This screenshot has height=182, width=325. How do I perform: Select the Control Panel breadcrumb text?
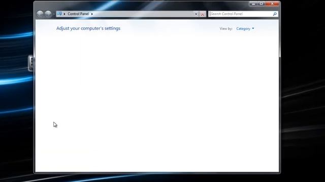[78, 14]
